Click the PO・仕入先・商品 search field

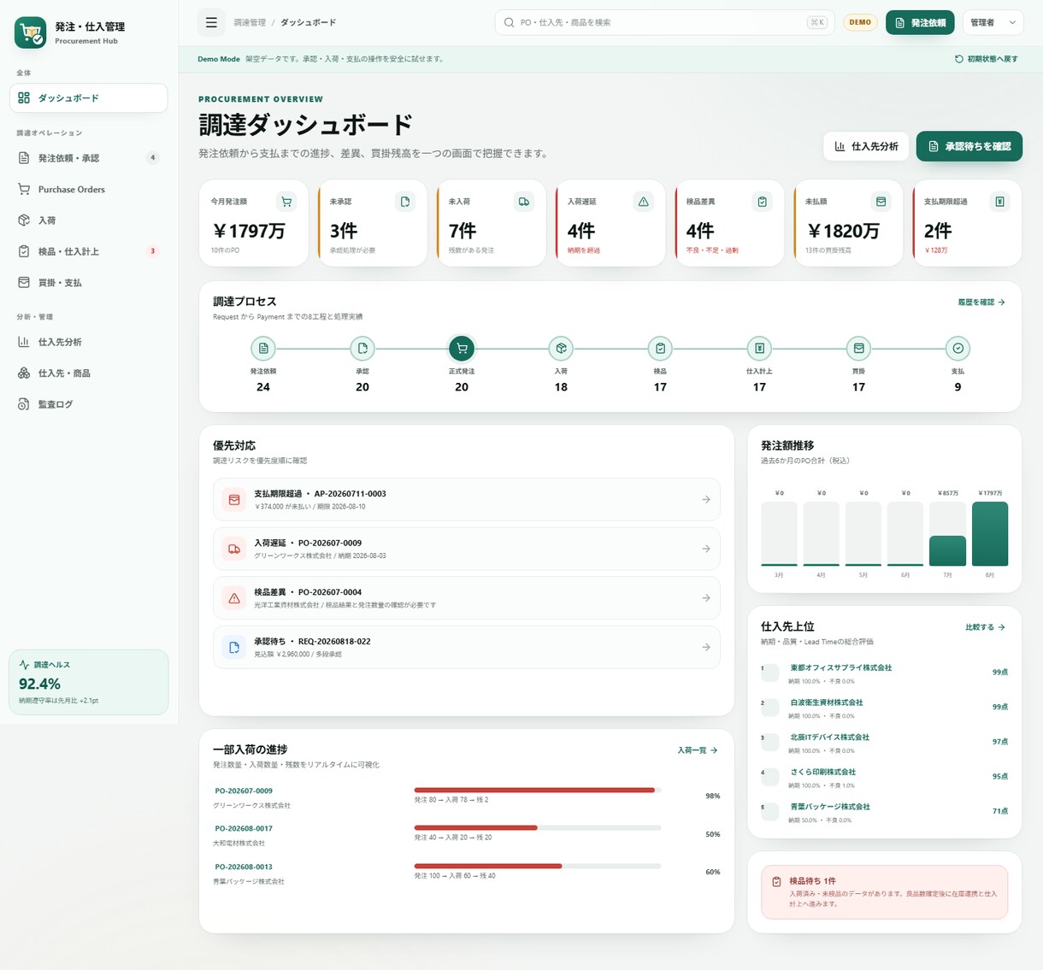tap(664, 22)
